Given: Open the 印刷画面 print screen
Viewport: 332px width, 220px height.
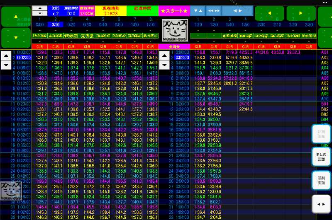Looking at the screenshot, I should [x=321, y=180].
